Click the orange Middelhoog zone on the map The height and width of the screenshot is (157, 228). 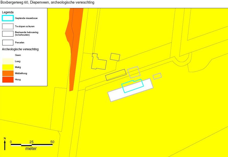[74, 51]
